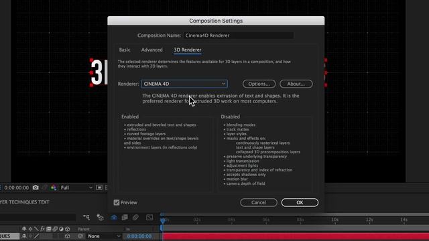Image resolution: width=429 pixels, height=241 pixels.
Task: Toggle Shy switch on the selected layer
Action: coord(24,236)
